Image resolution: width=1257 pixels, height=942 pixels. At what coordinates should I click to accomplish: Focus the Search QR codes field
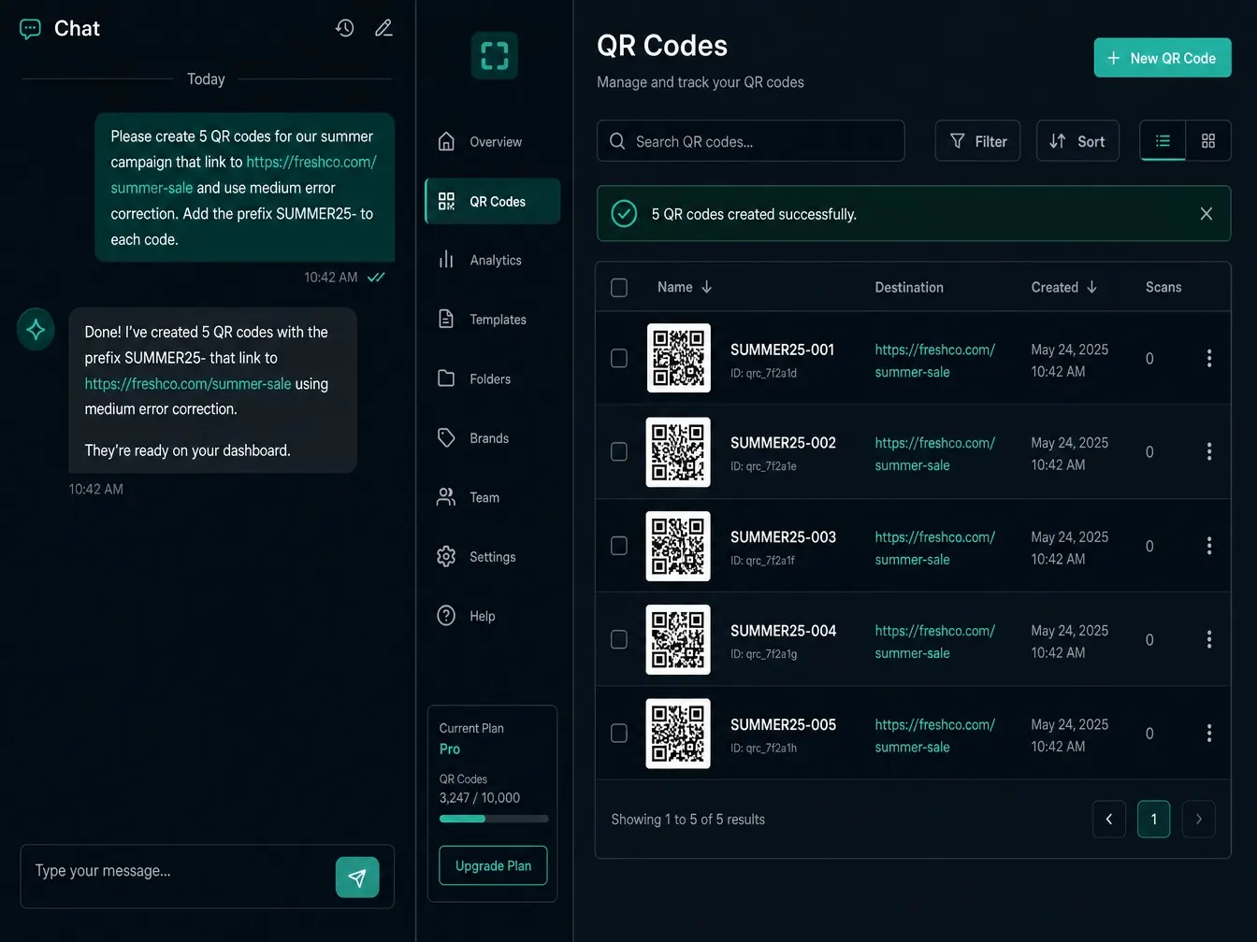(750, 141)
